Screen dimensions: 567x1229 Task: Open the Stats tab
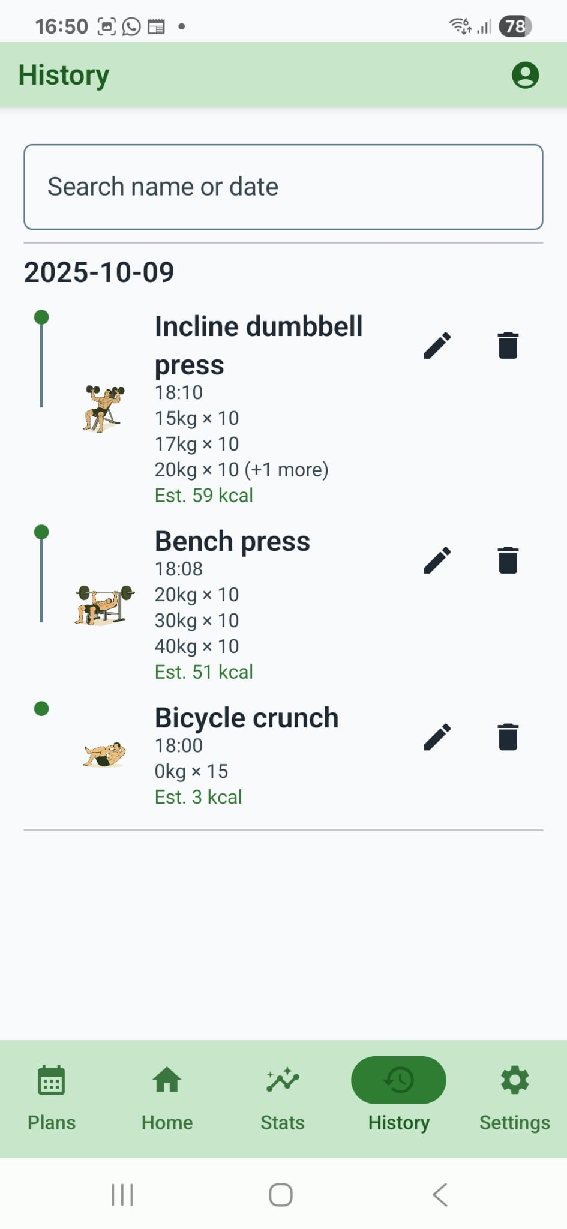pos(283,1097)
